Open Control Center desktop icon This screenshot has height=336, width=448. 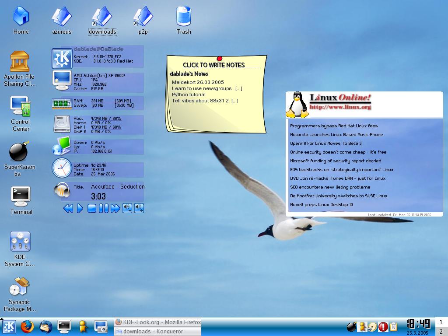20,114
